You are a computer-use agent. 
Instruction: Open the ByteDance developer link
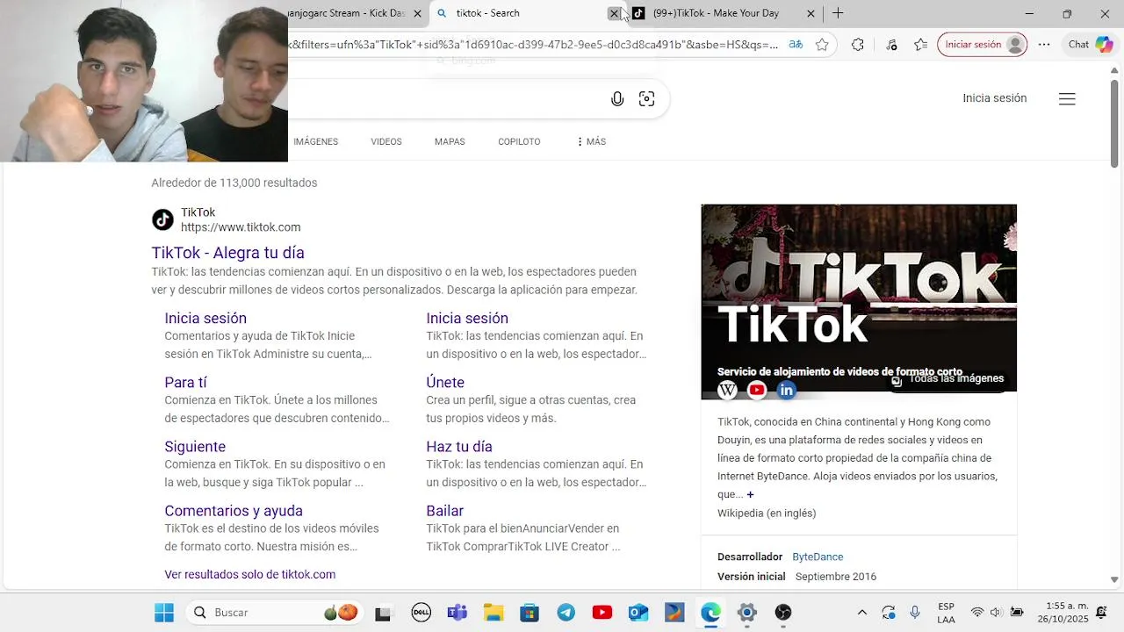818,557
